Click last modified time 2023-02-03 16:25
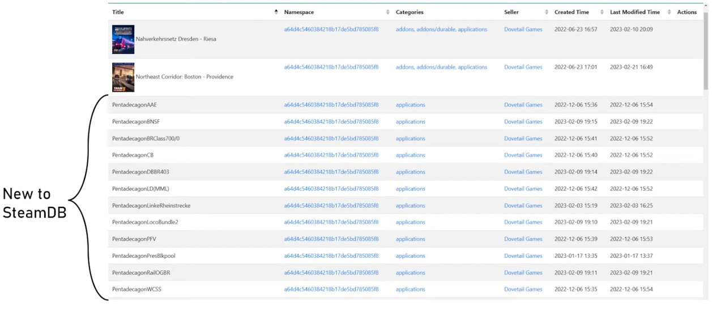The image size is (725, 333). (631, 206)
